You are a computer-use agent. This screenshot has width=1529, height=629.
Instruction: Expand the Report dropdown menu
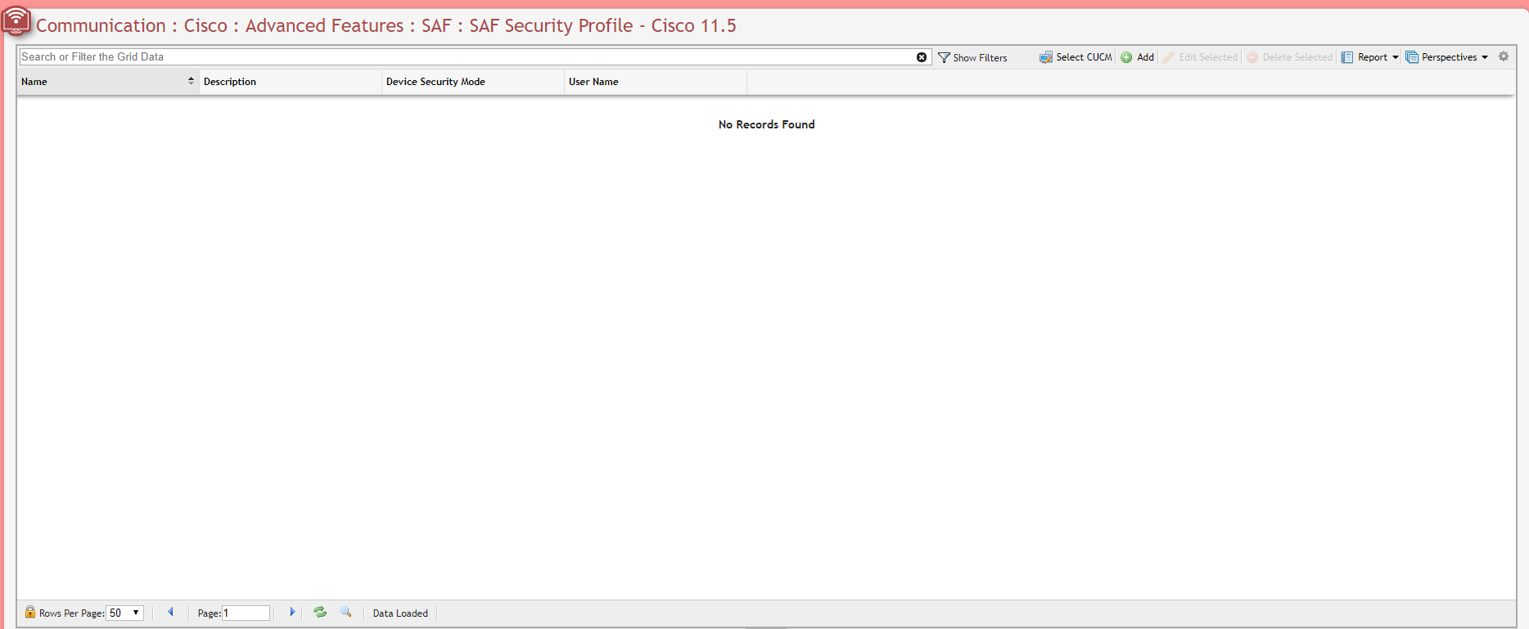pyautogui.click(x=1371, y=57)
